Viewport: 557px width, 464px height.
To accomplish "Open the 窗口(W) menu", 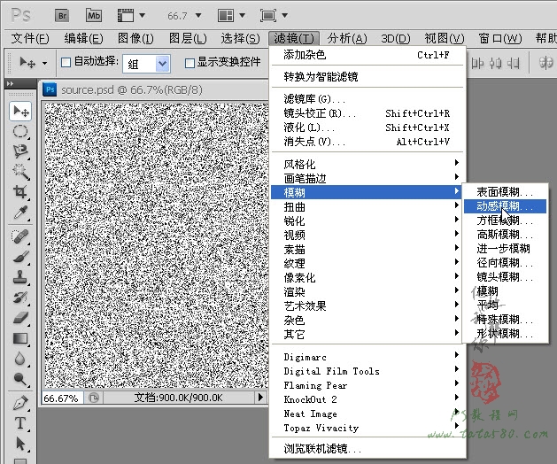I will [500, 38].
